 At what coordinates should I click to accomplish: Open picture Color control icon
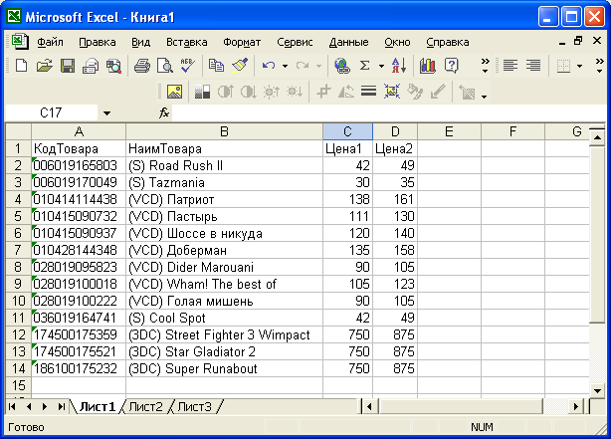[x=202, y=92]
